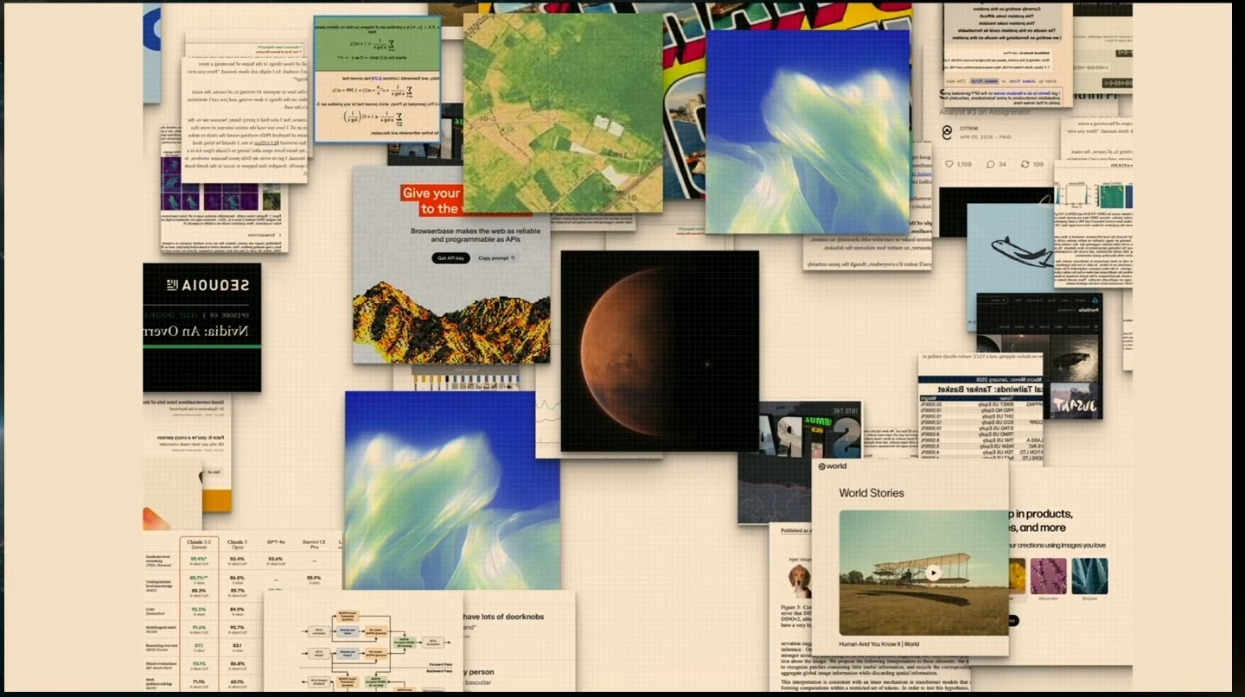The image size is (1245, 697).
Task: Open the Mars planet image card
Action: (660, 351)
